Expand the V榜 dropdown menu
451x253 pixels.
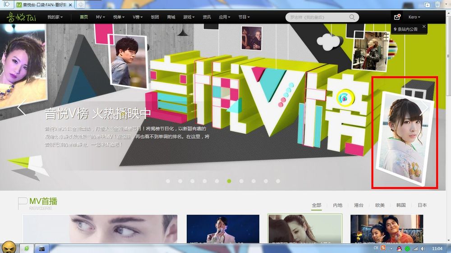[138, 17]
